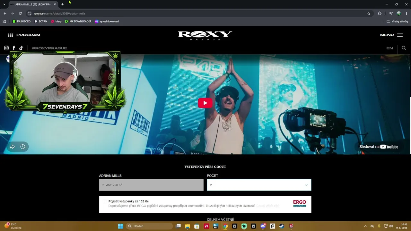View site information icon in address bar

pyautogui.click(x=30, y=13)
